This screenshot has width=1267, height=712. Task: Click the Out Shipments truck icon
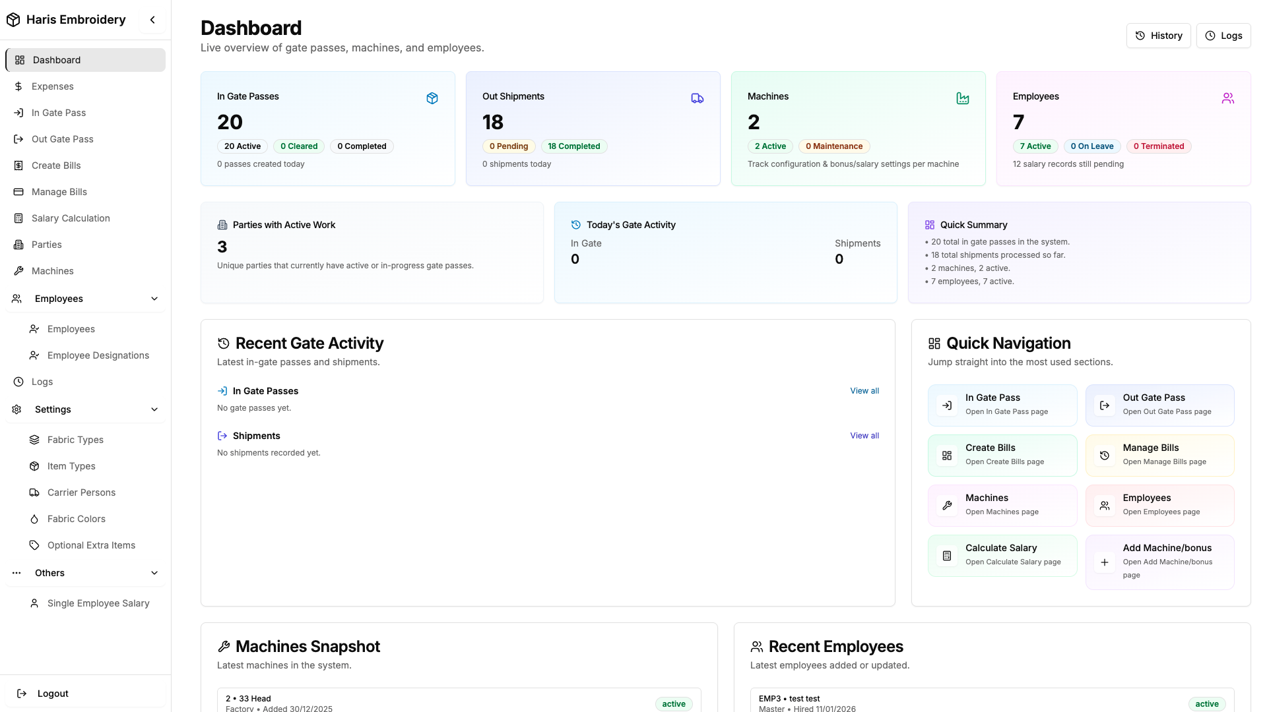698,98
